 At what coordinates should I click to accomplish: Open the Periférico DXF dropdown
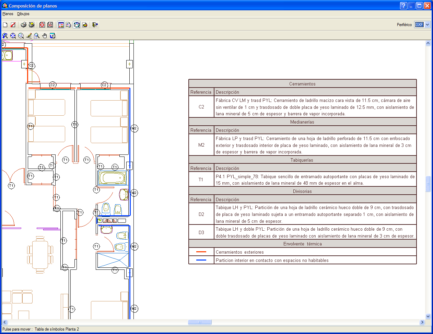427,25
